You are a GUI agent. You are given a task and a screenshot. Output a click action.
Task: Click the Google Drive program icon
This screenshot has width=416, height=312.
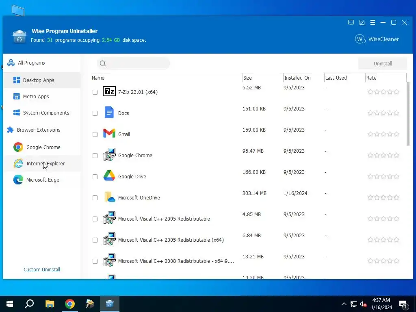click(x=109, y=176)
